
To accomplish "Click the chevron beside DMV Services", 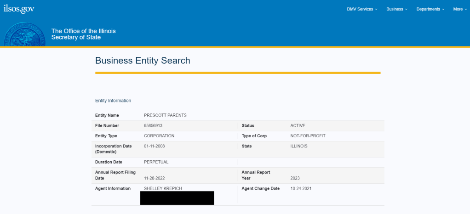I will click(376, 9).
